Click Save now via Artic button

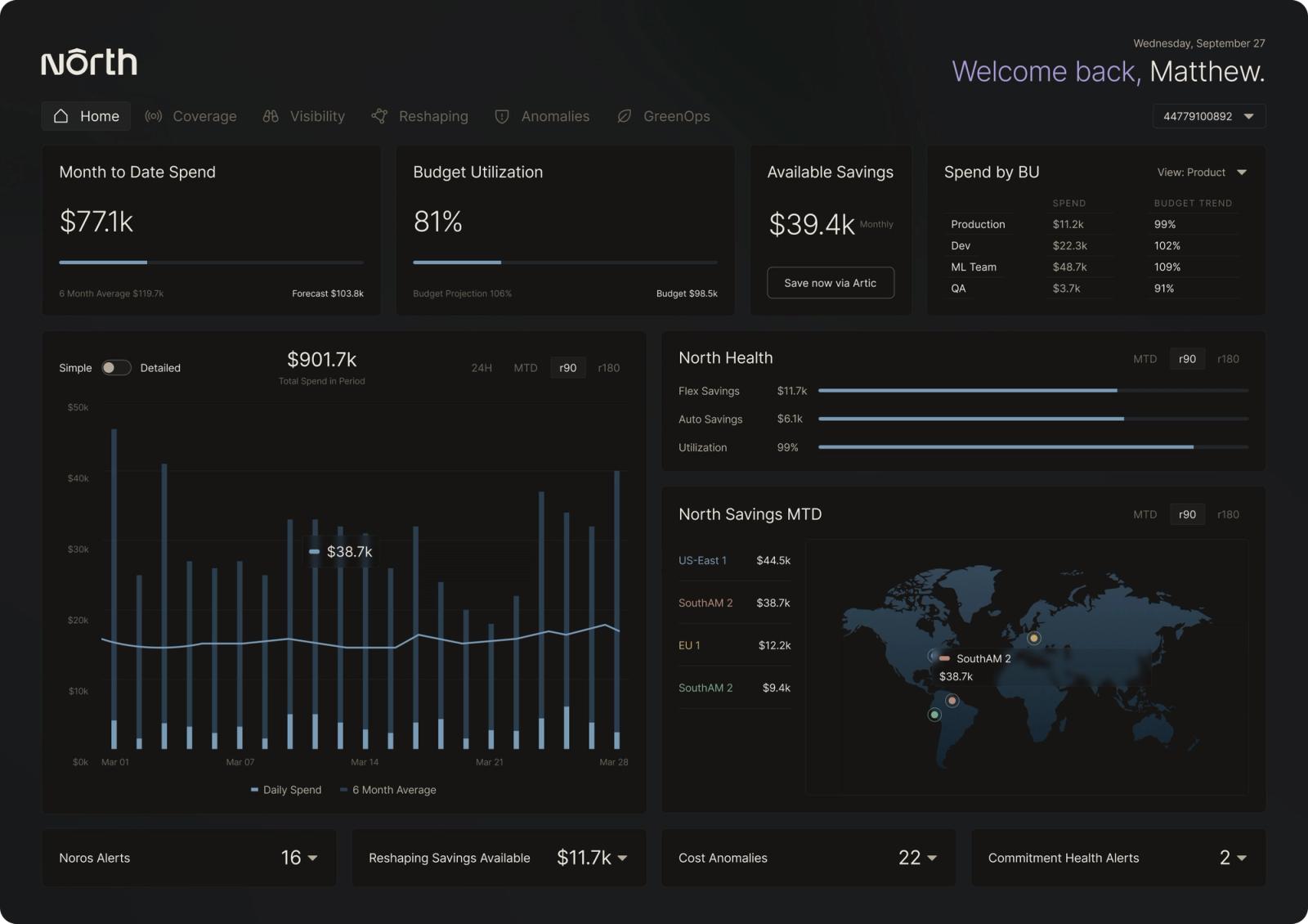pos(831,283)
